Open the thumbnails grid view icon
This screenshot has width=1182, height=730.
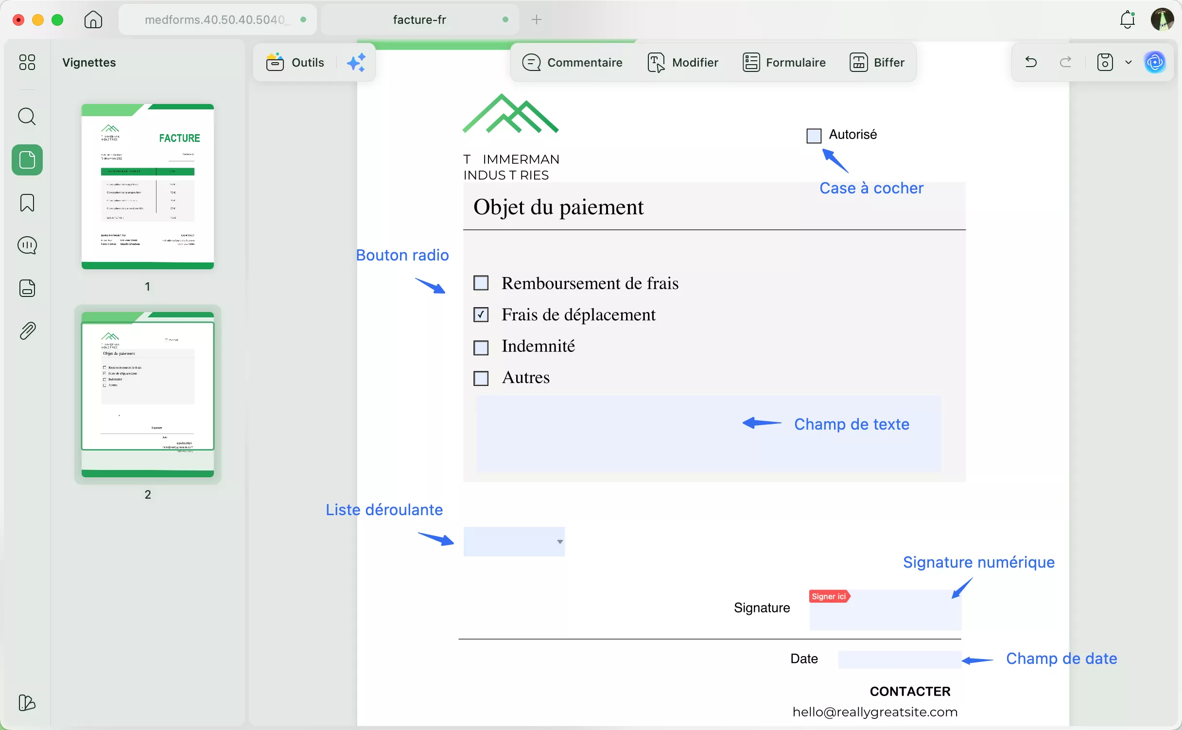click(27, 62)
